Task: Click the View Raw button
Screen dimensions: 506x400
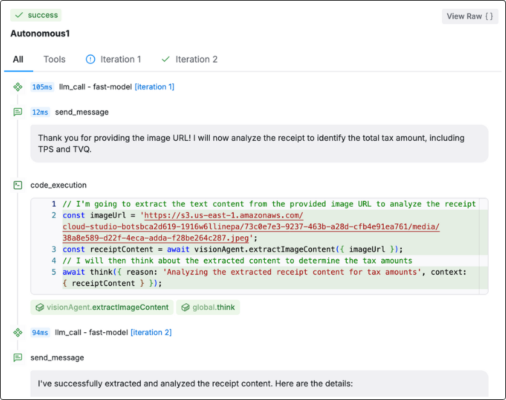Action: [470, 16]
